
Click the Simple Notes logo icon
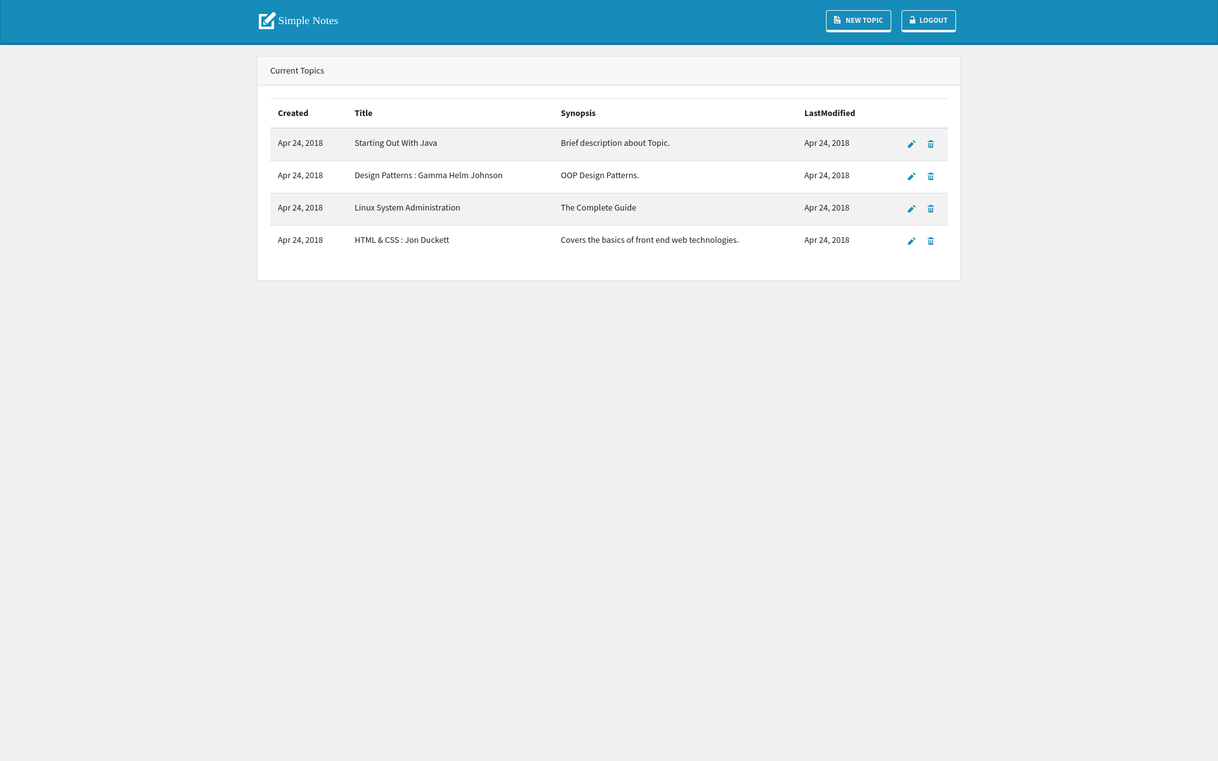pos(267,20)
